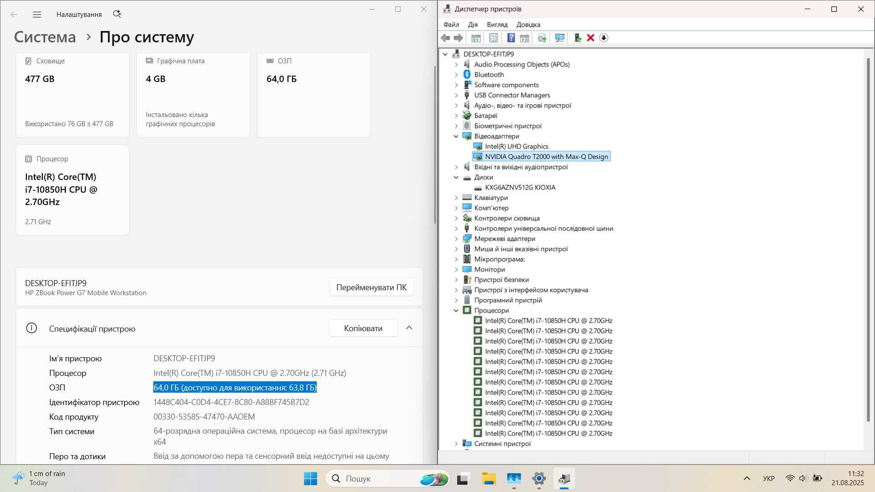Select the Монітори category
Image resolution: width=875 pixels, height=492 pixels.
click(x=489, y=270)
